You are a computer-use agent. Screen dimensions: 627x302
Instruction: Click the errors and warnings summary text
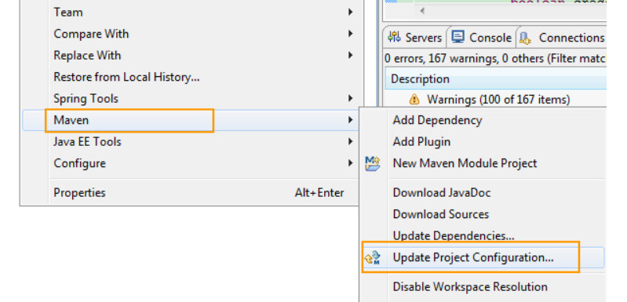click(495, 59)
